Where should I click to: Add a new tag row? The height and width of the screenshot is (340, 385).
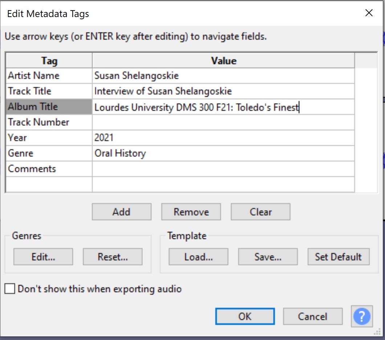point(122,212)
